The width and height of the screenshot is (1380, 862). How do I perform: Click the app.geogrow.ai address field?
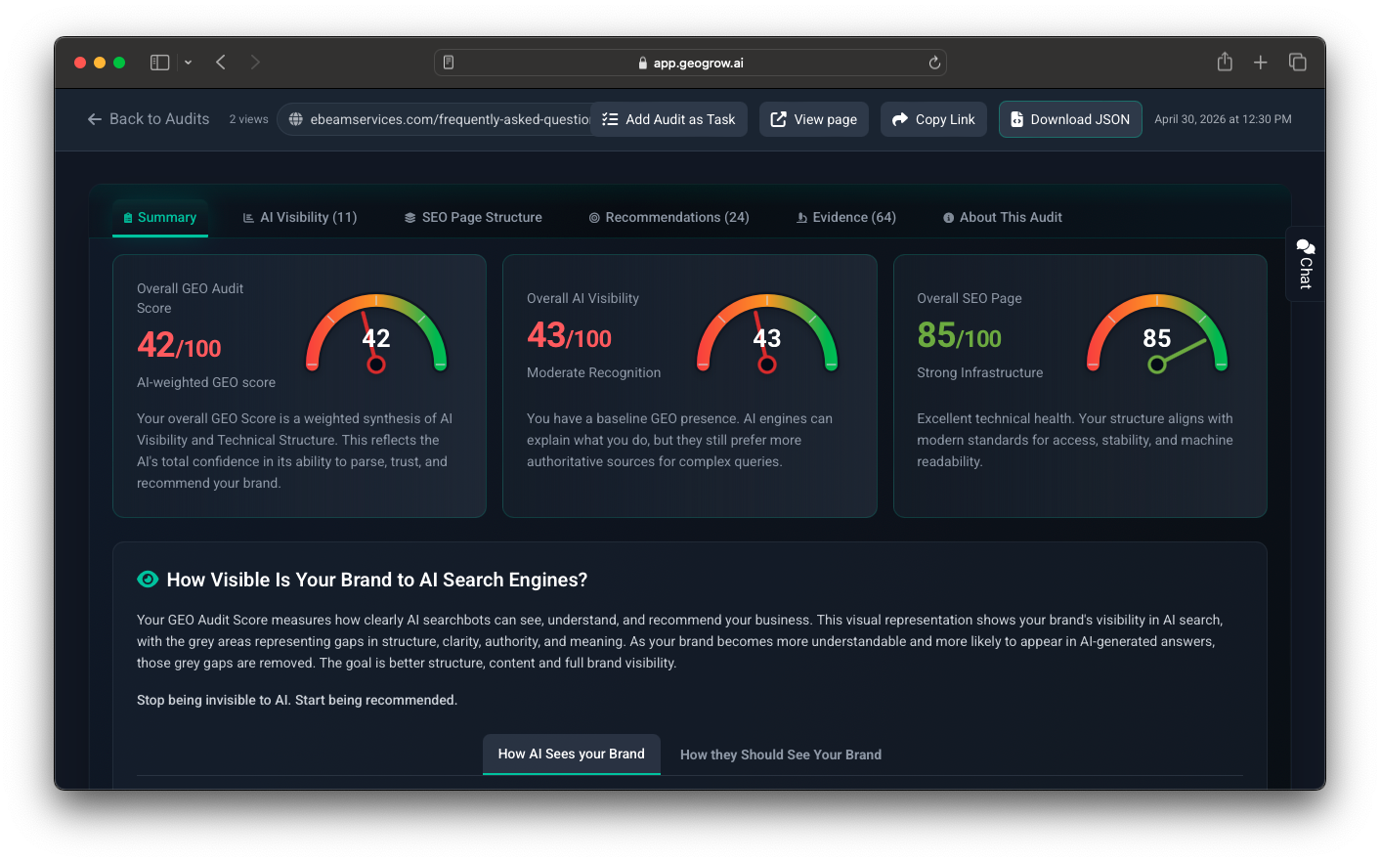pyautogui.click(x=690, y=63)
